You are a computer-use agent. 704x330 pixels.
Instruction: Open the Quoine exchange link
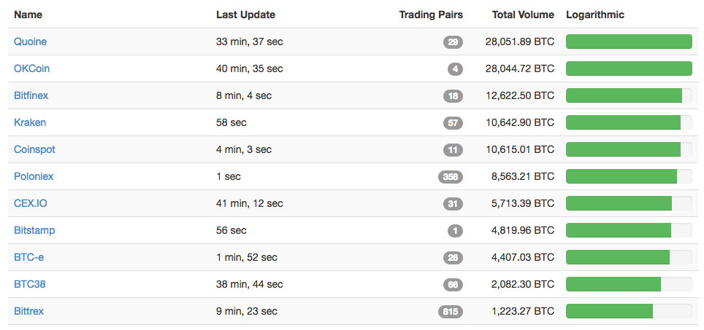pos(30,42)
